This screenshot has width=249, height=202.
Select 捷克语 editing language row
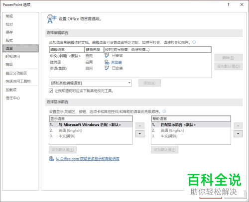coord(130,62)
